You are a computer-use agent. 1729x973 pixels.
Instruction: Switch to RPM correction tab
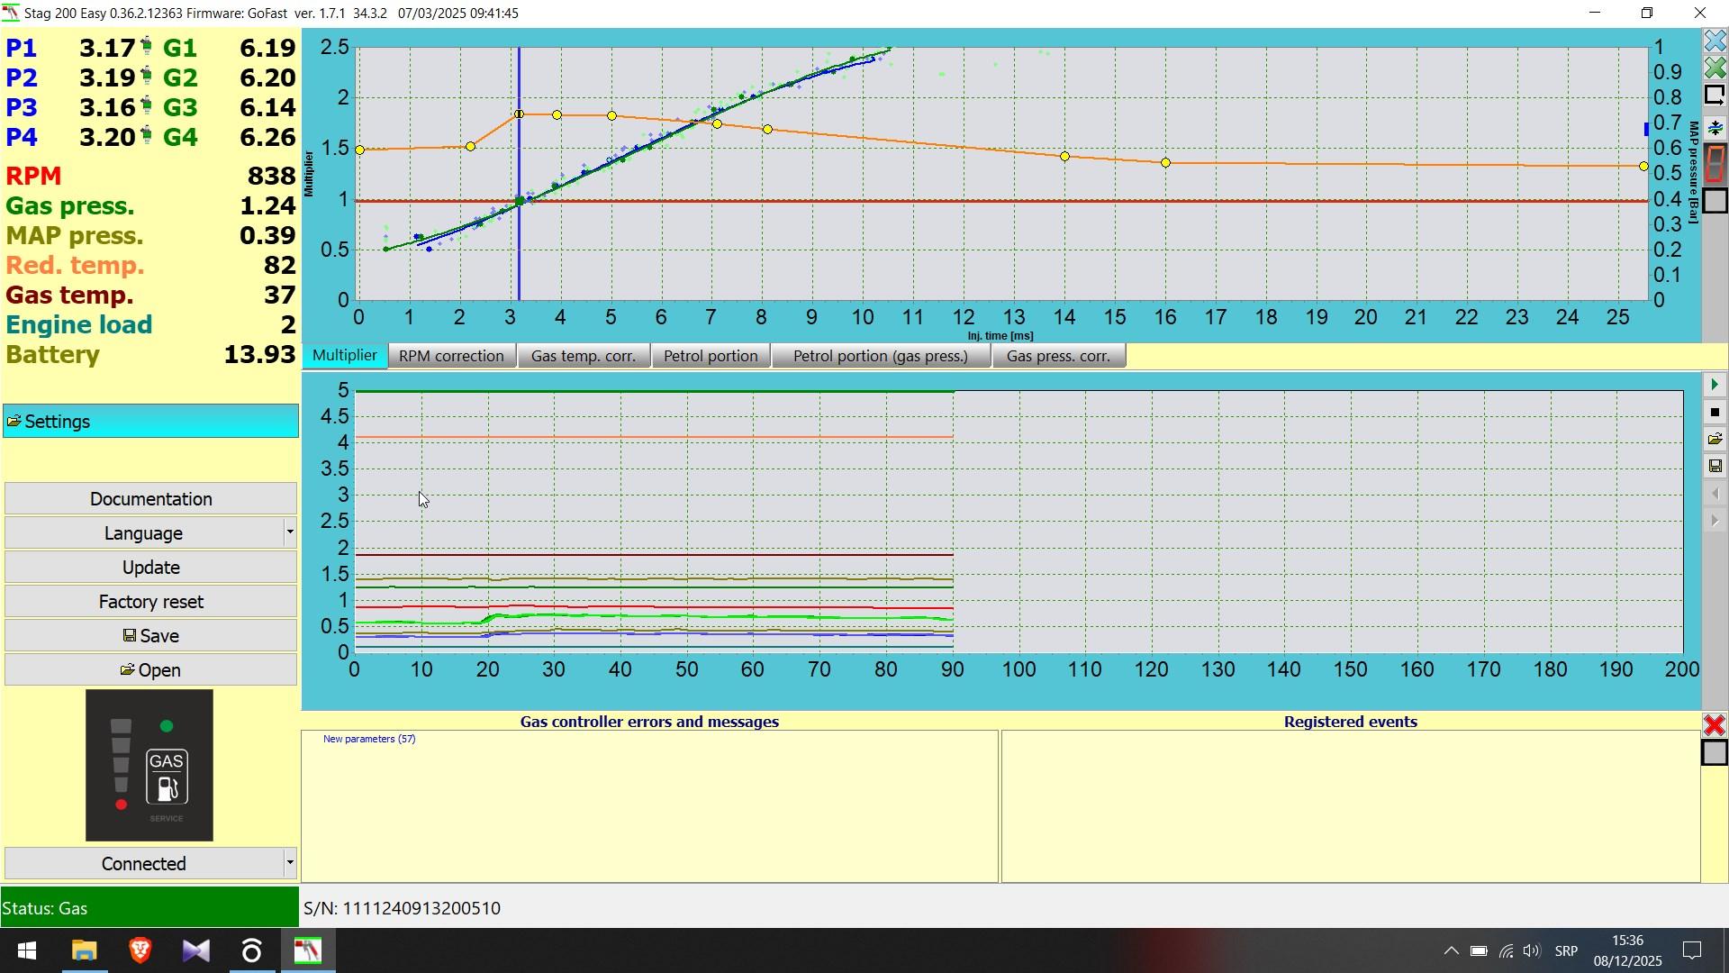coord(451,356)
